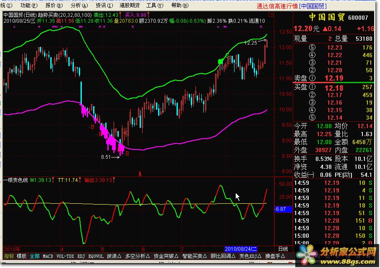Click buy level ④ price 12.15
The height and width of the screenshot is (268, 380).
point(334,110)
